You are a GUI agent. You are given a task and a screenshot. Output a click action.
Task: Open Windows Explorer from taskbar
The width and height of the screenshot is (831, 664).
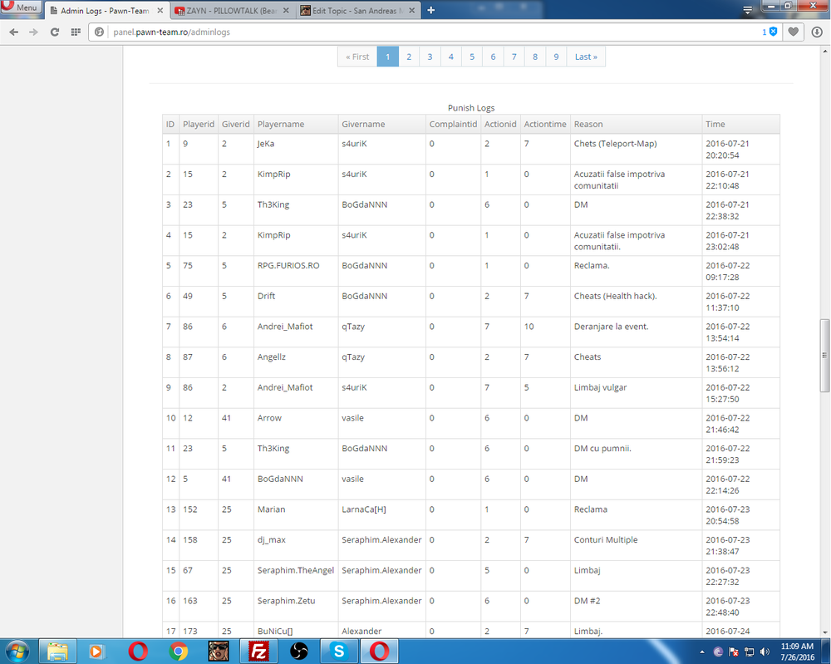(58, 651)
